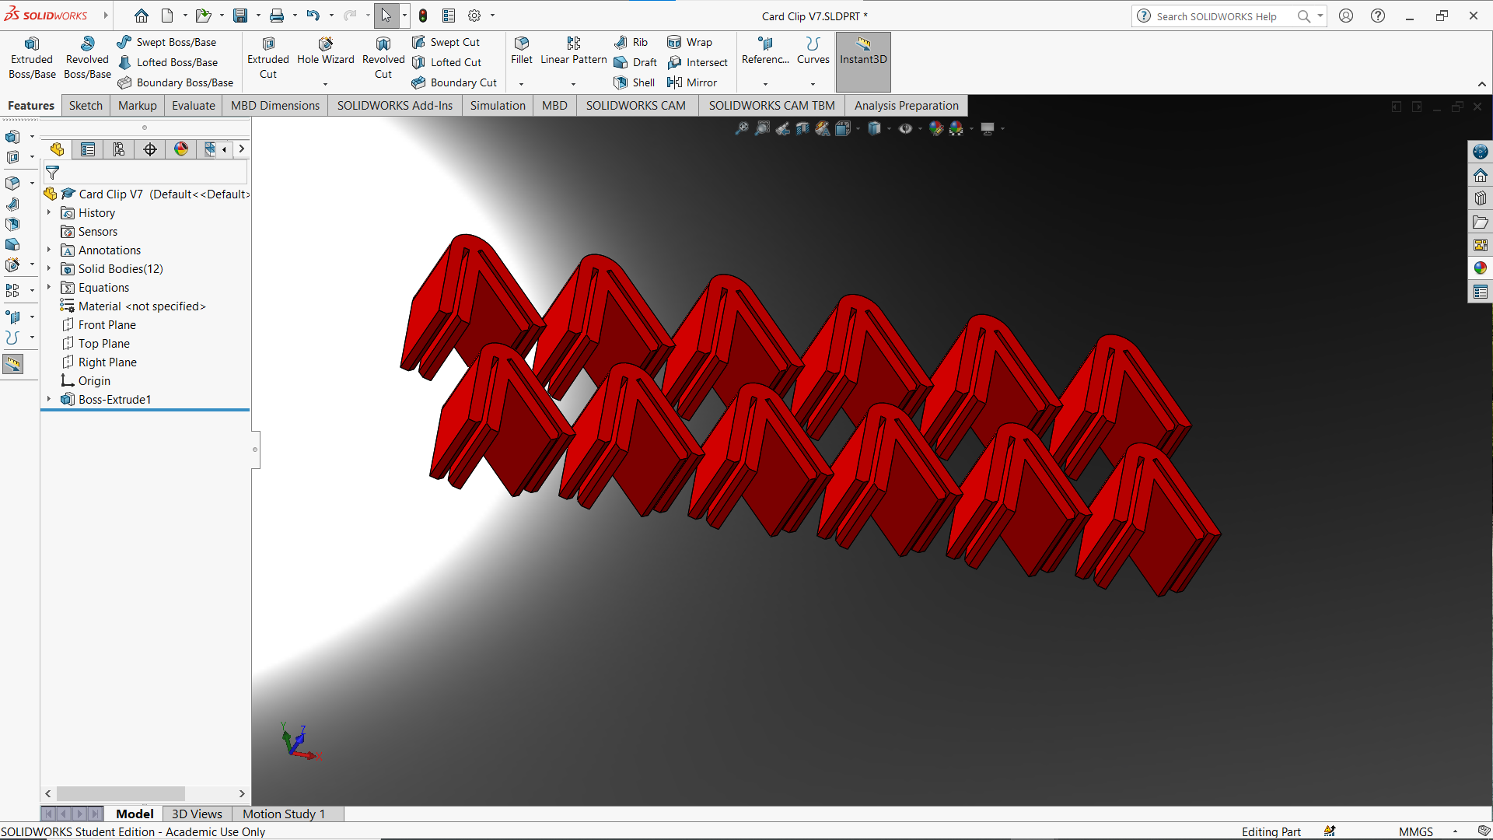Toggle visibility of Front Plane
The height and width of the screenshot is (840, 1493).
pyautogui.click(x=107, y=324)
